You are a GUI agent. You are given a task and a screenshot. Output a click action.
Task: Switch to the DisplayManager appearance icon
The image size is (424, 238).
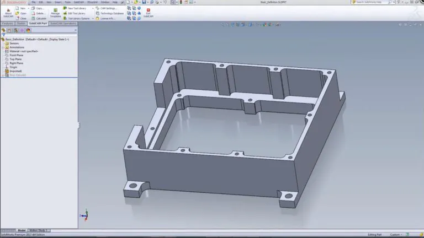[28, 30]
